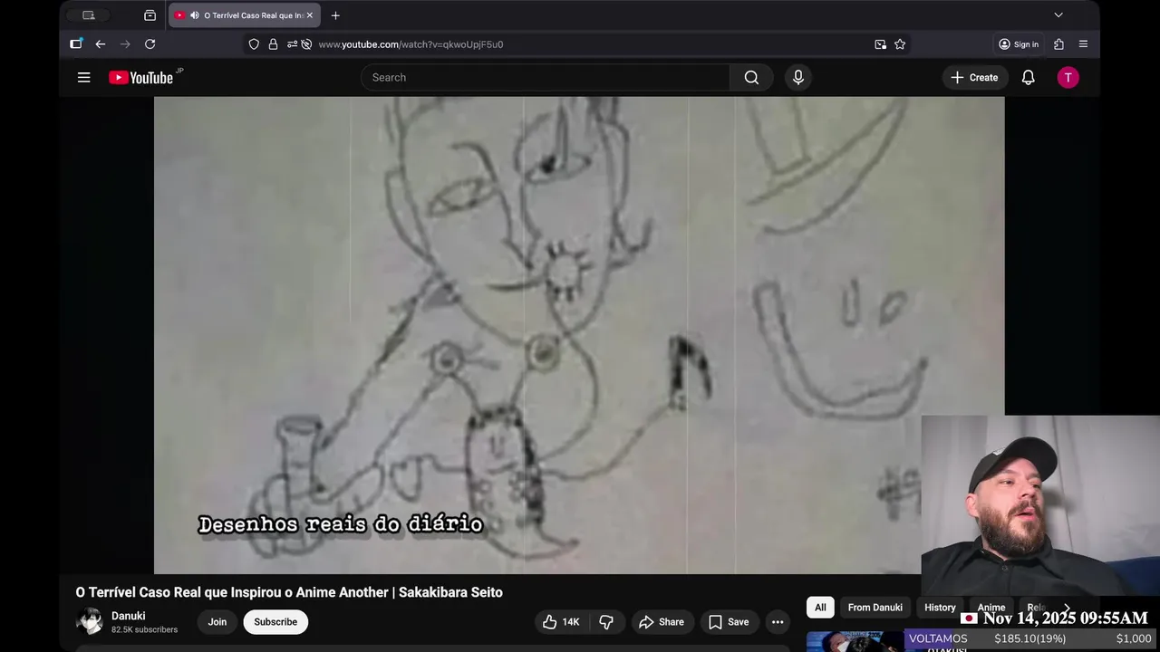The width and height of the screenshot is (1160, 652).
Task: Reload the current page
Action: click(150, 44)
